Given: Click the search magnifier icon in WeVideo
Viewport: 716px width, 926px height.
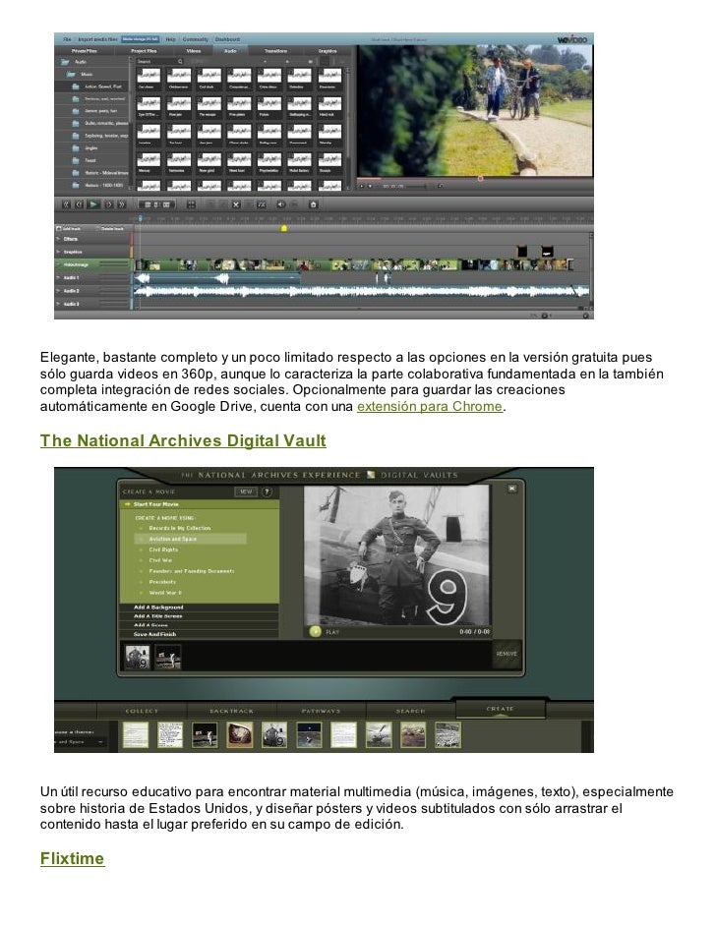Looking at the screenshot, I should [180, 61].
